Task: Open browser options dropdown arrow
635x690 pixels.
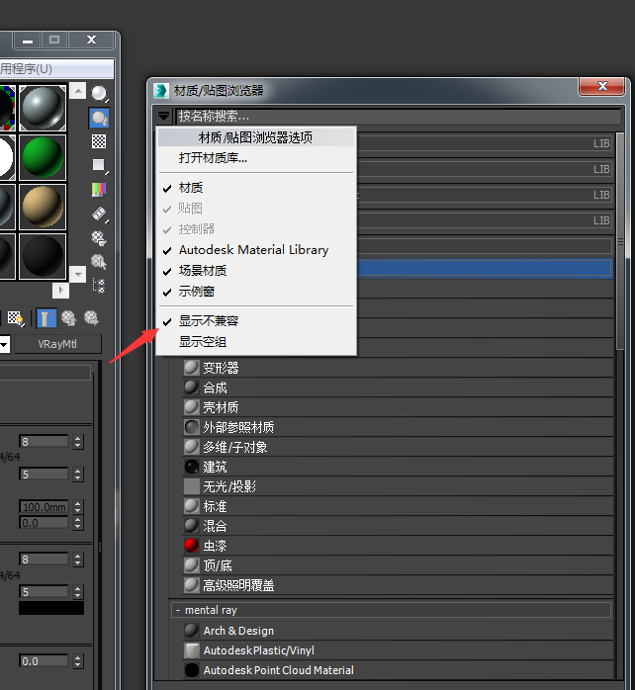Action: pos(163,117)
